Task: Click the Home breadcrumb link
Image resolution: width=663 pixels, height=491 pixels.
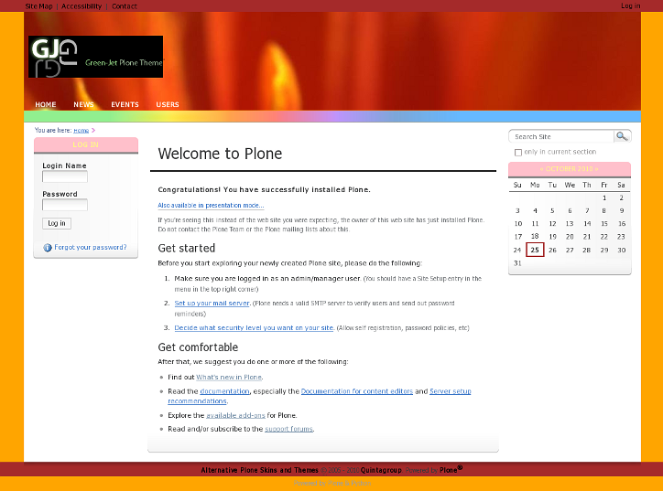Action: click(82, 131)
